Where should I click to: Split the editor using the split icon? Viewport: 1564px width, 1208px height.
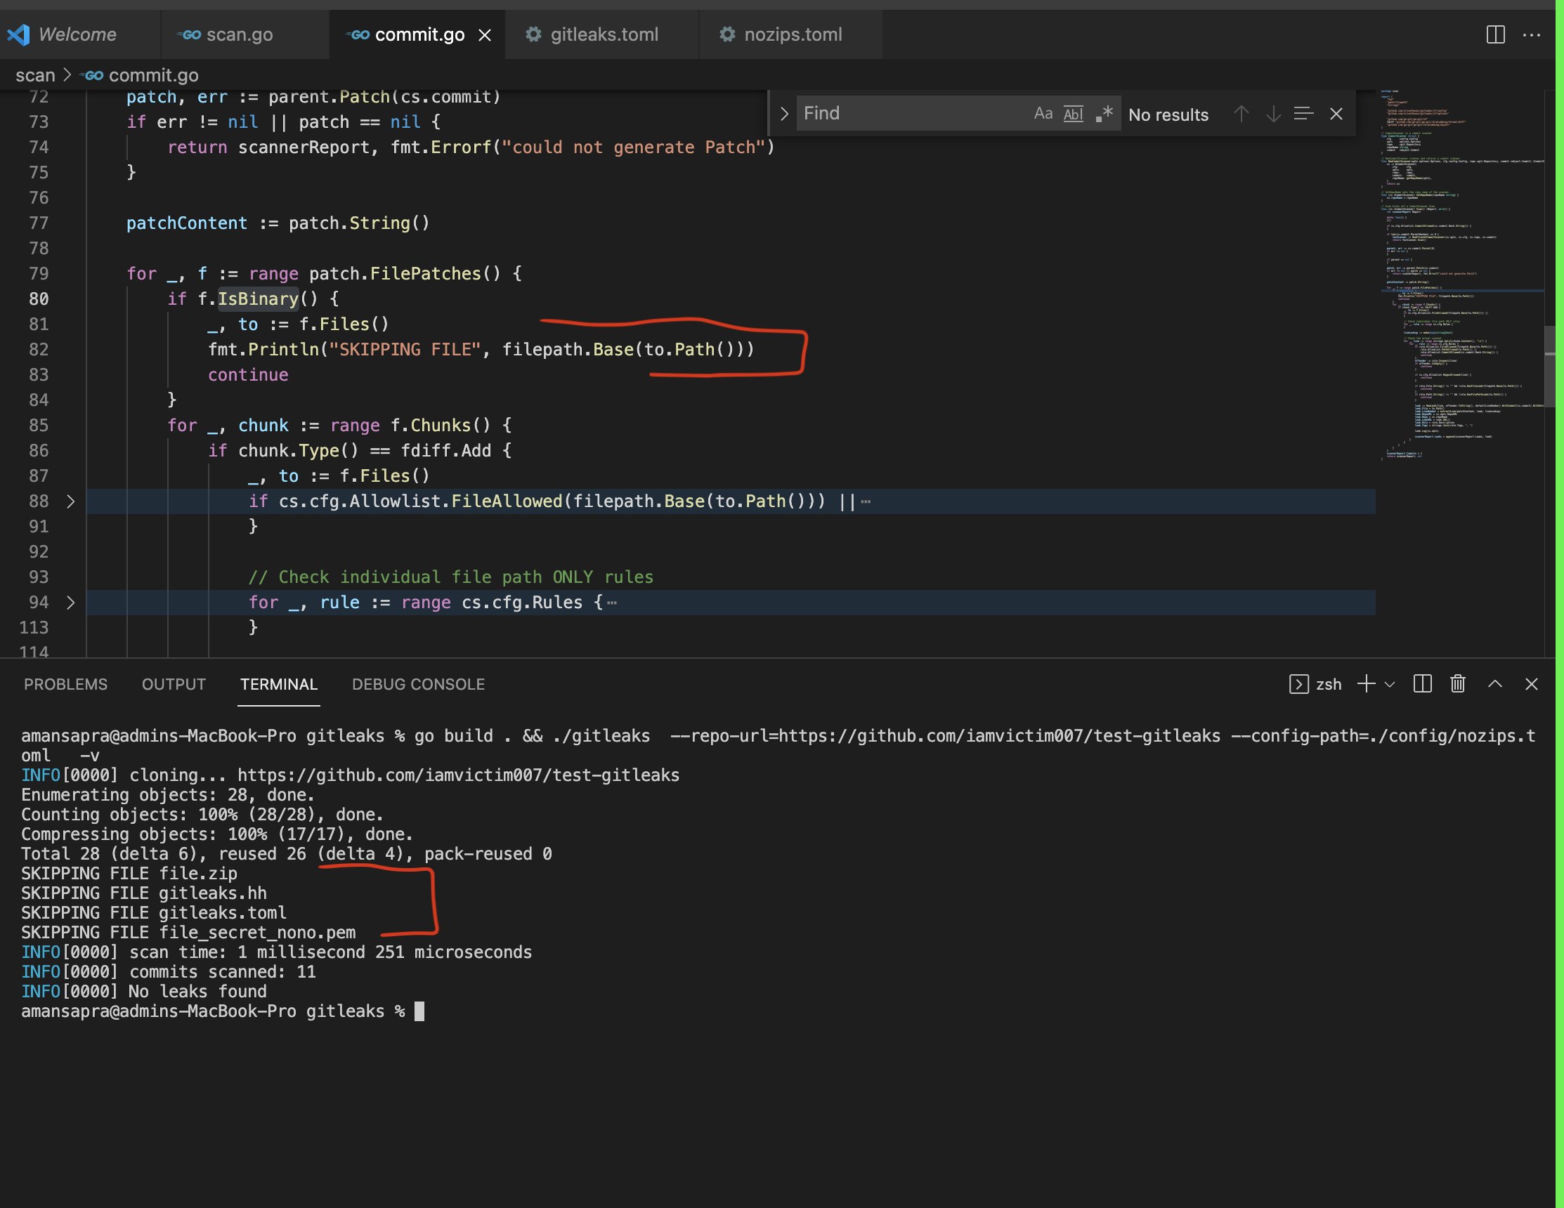coord(1494,34)
